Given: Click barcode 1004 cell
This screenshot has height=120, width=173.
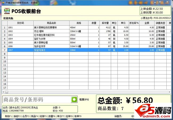Looking at the screenshot, I should (20, 39).
